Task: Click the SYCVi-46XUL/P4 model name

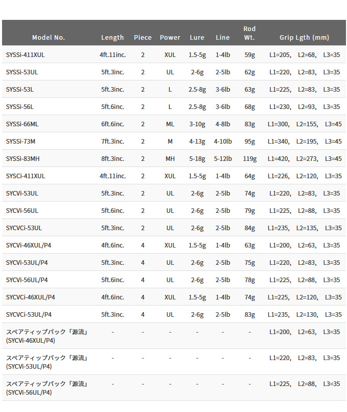Action: [29, 245]
